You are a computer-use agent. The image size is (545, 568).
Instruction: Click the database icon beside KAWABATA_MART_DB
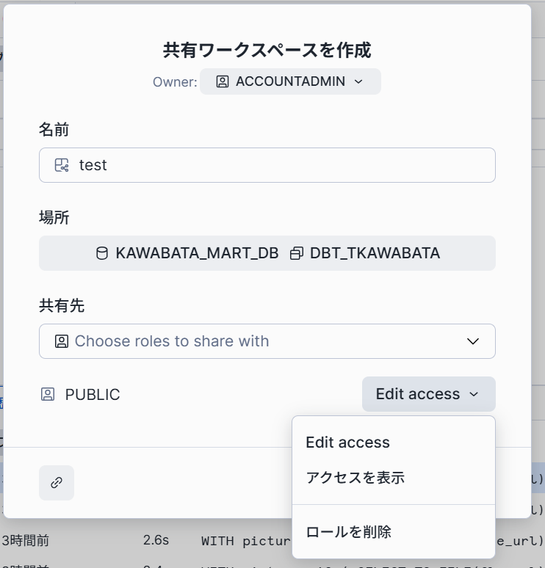102,254
